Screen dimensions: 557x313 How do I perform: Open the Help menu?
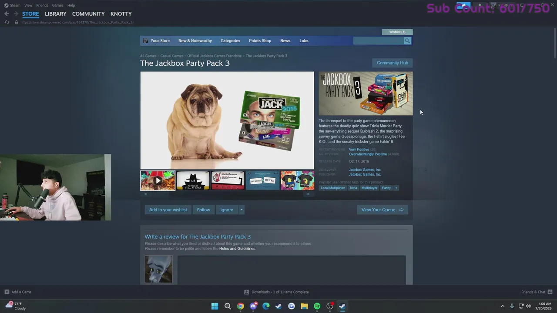pos(71,5)
